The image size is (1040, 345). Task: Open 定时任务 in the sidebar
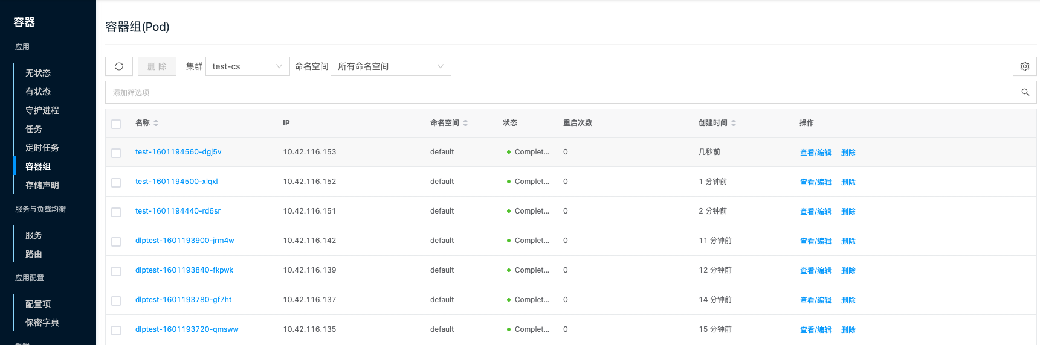pyautogui.click(x=42, y=148)
